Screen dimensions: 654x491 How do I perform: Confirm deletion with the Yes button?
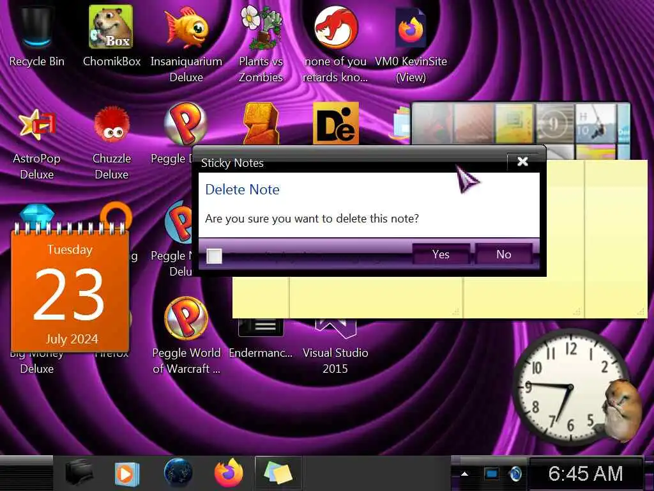pyautogui.click(x=441, y=254)
